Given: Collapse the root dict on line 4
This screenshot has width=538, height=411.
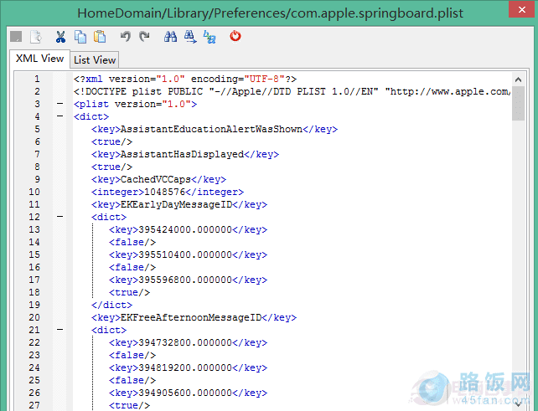Looking at the screenshot, I should [60, 116].
